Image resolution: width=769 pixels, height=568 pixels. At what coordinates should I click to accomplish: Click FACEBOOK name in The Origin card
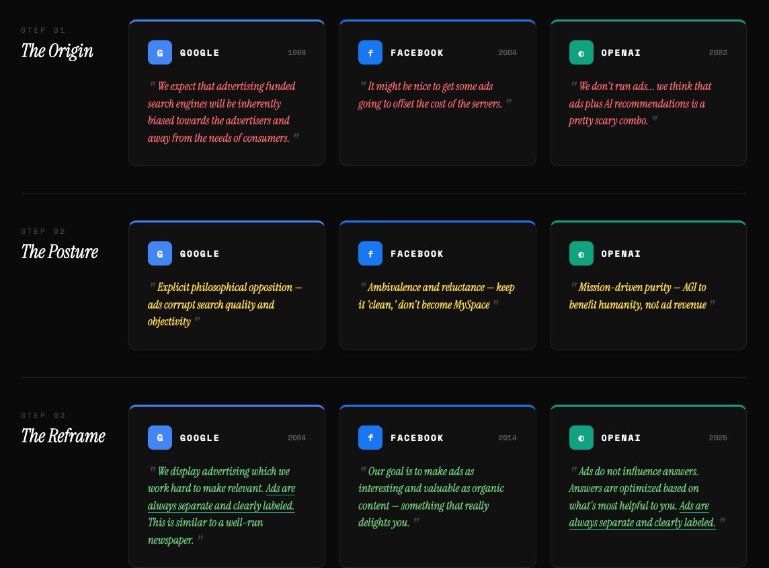click(417, 52)
